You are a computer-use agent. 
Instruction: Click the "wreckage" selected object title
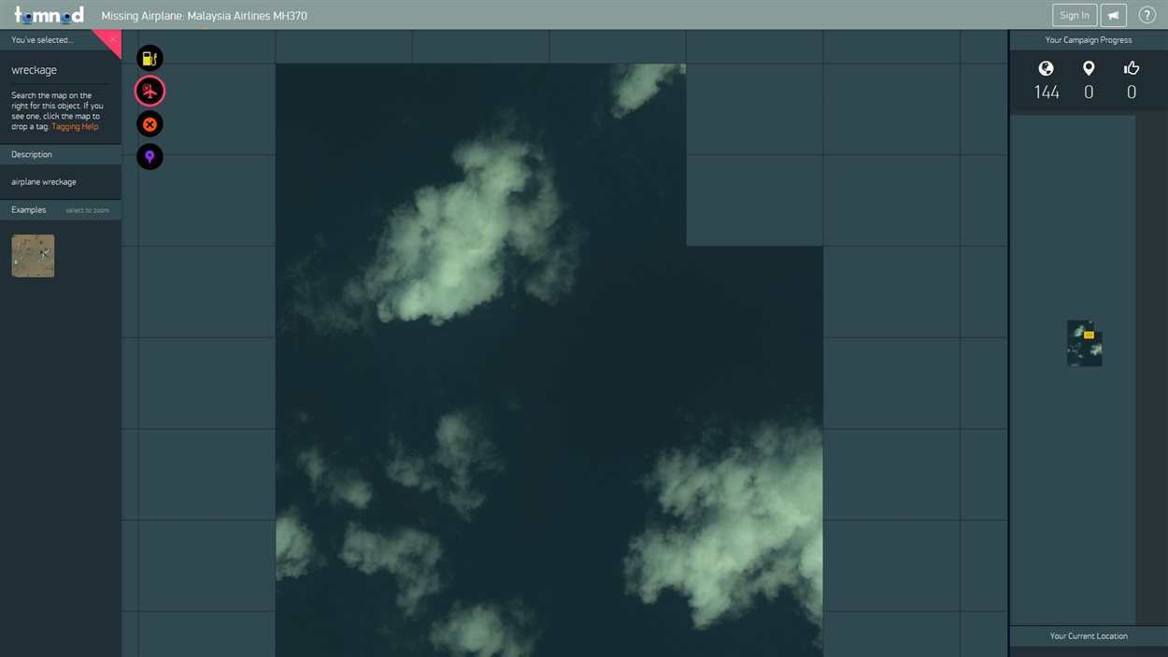point(34,70)
